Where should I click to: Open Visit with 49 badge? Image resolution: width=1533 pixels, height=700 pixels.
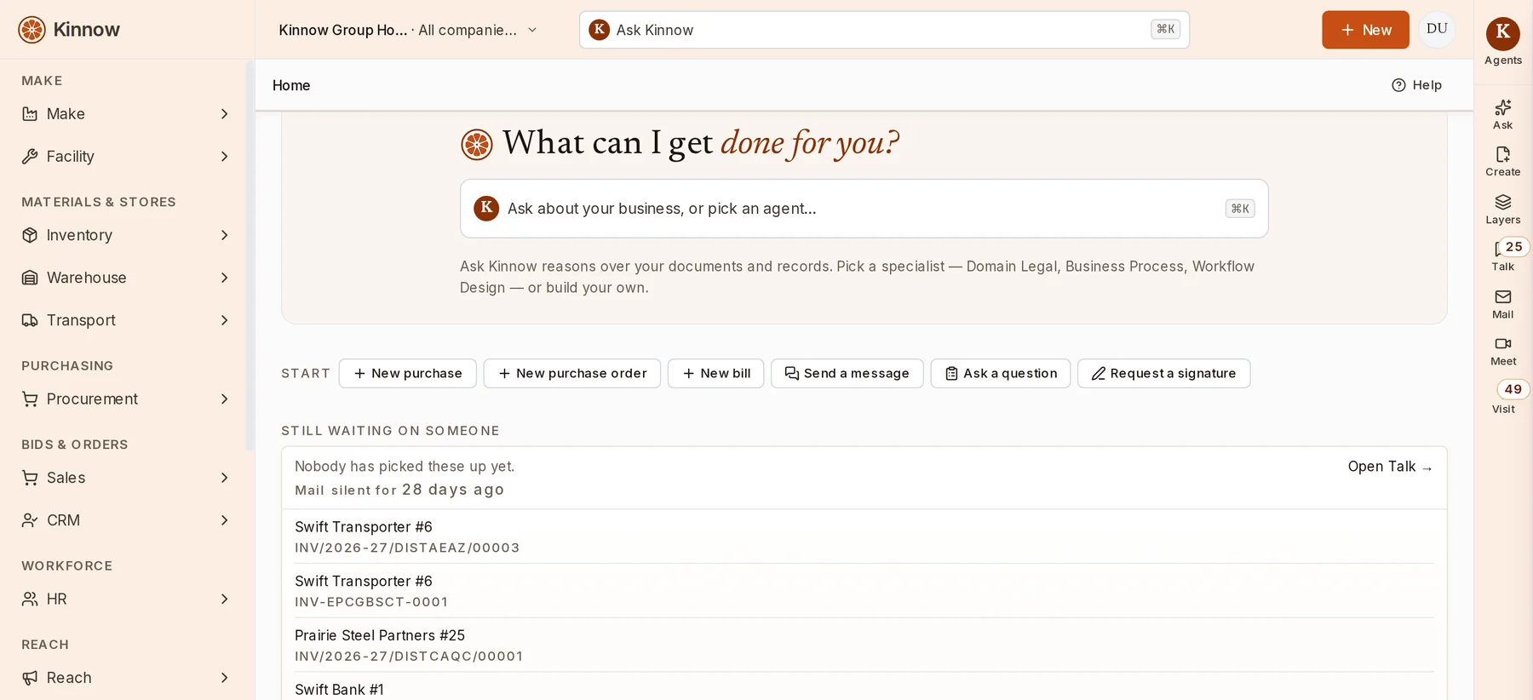tap(1506, 396)
